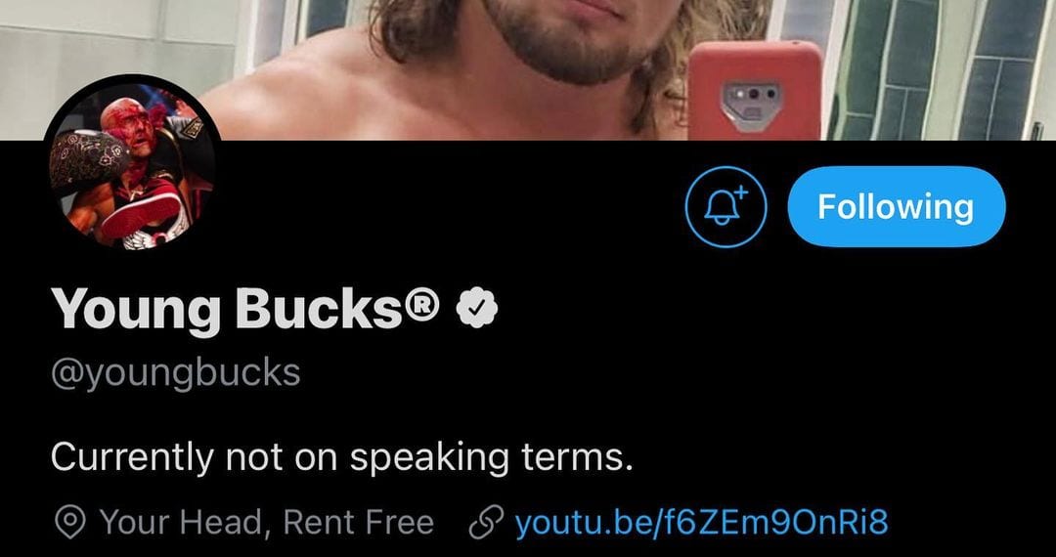Tap the red sneaker in the profile picture
This screenshot has width=1056, height=557.
141,214
